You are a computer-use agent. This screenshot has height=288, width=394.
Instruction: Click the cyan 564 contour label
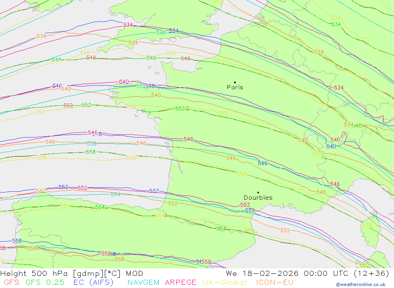[x=115, y=194]
